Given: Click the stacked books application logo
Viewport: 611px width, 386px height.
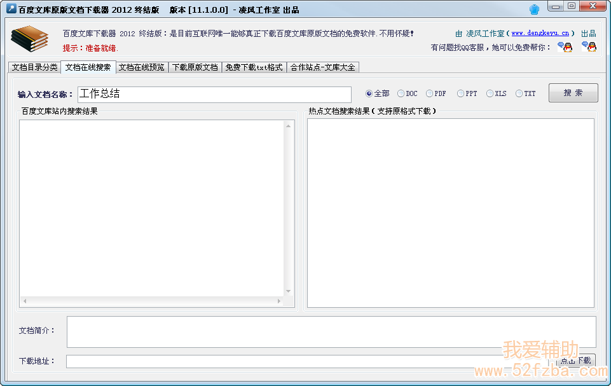Looking at the screenshot, I should click(x=30, y=39).
